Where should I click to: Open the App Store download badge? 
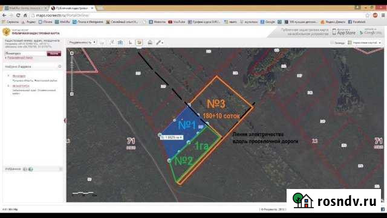[344, 32]
